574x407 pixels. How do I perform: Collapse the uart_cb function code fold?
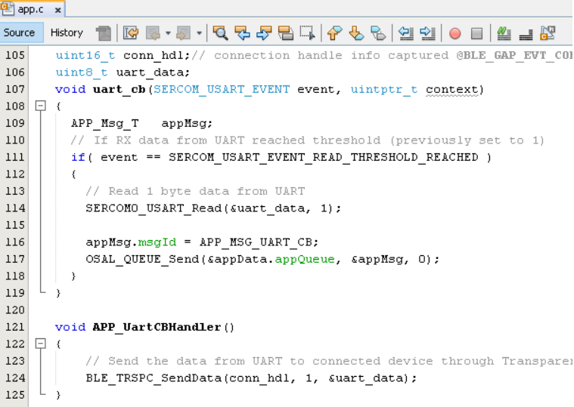coord(40,106)
